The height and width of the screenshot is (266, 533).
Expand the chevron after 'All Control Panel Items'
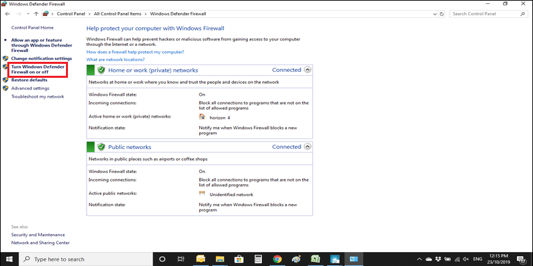click(145, 14)
